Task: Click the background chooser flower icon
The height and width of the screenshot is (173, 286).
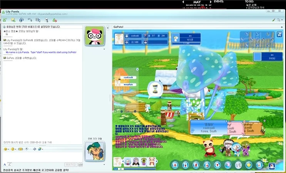Action: click(35, 149)
